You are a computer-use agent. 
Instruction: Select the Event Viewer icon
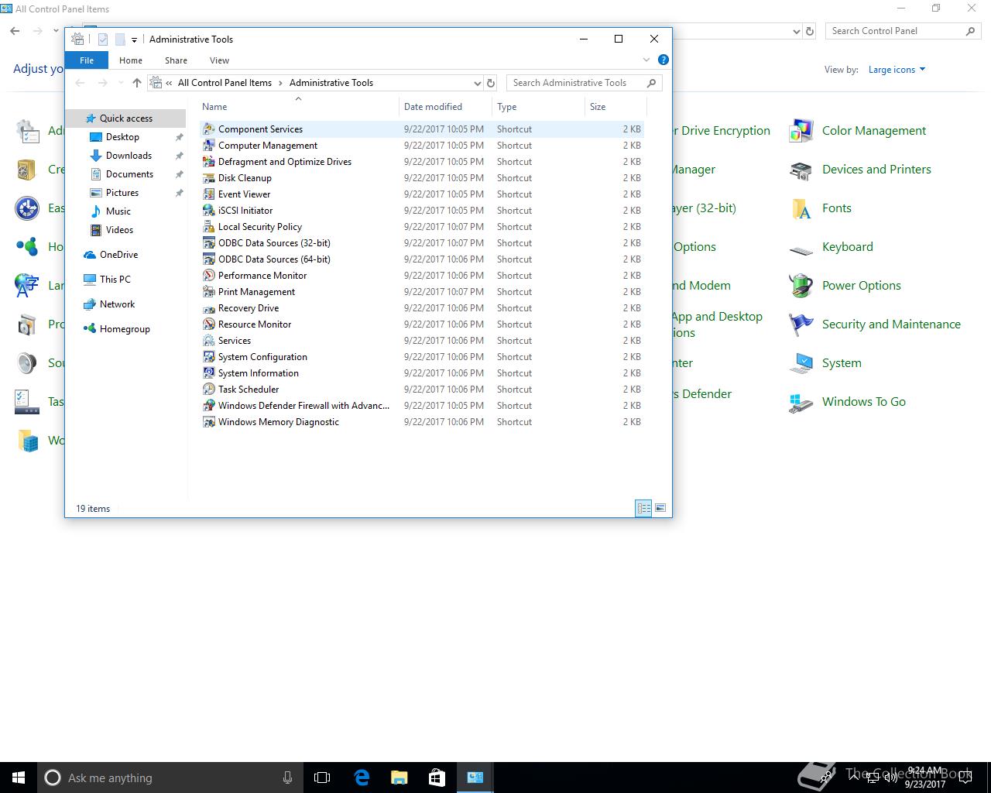coord(208,194)
